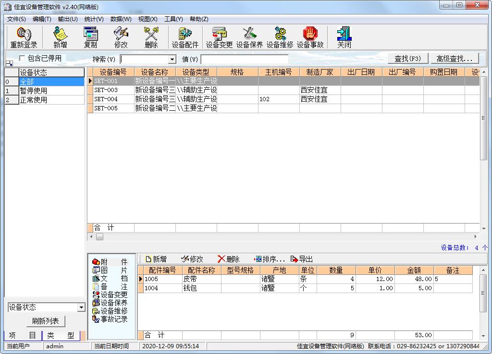Select 文档 in the detail list
This screenshot has height=354, width=492.
point(110,278)
